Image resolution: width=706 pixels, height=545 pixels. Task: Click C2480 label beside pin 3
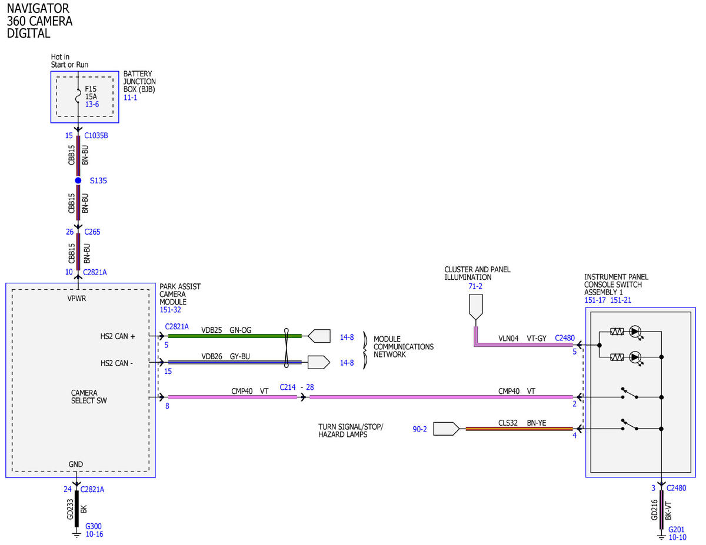pos(677,488)
